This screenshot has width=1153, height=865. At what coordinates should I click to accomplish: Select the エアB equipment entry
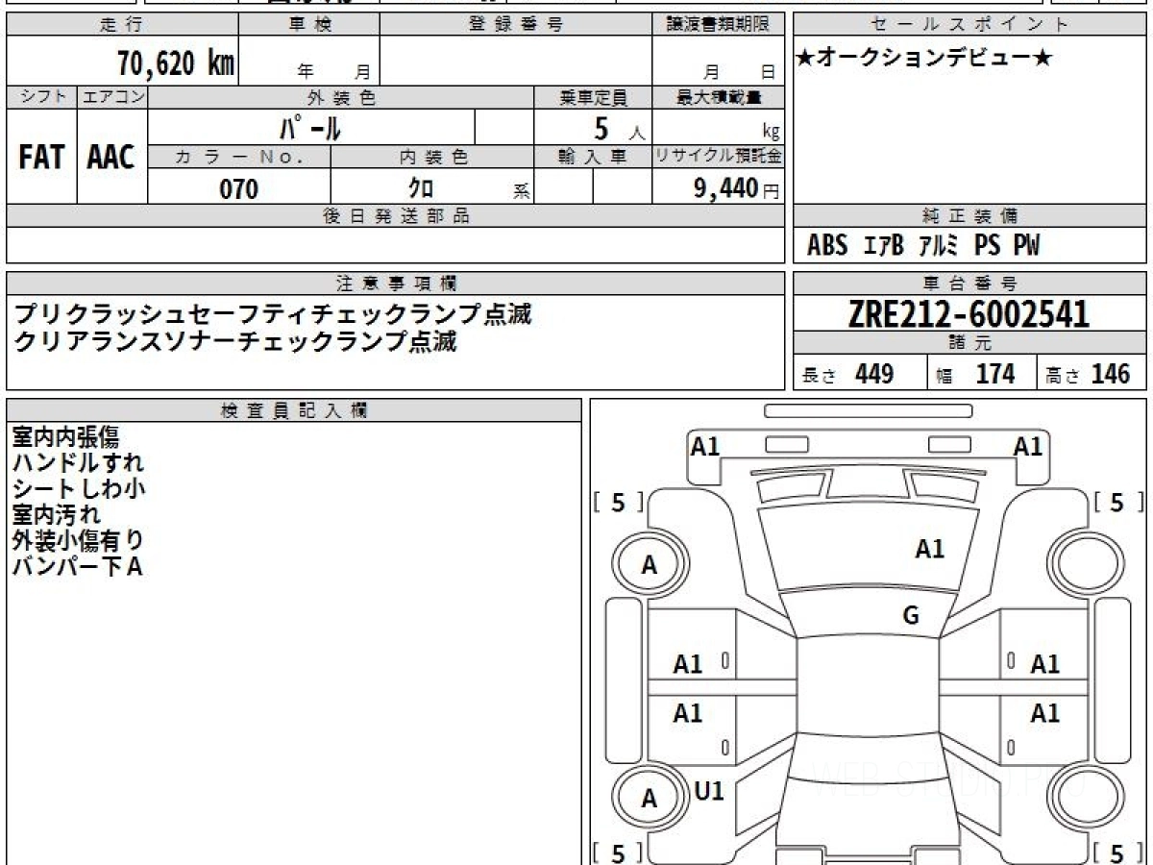[883, 246]
